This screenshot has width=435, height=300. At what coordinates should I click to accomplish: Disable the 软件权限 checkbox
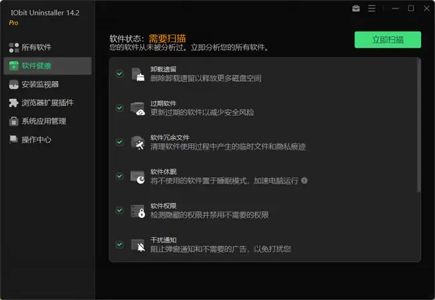pos(120,210)
